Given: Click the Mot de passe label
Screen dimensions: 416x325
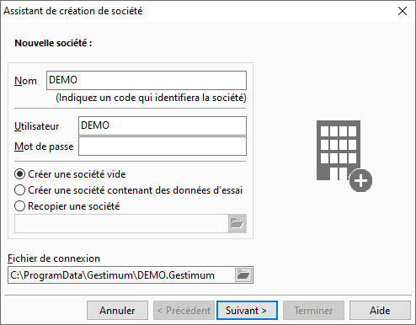Looking at the screenshot, I should point(44,147).
